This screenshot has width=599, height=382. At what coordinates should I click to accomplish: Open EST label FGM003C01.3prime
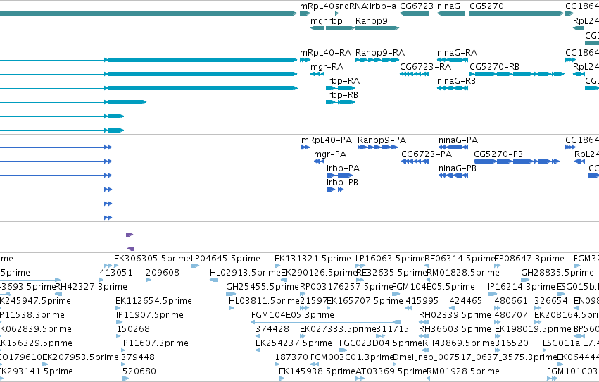(x=352, y=357)
